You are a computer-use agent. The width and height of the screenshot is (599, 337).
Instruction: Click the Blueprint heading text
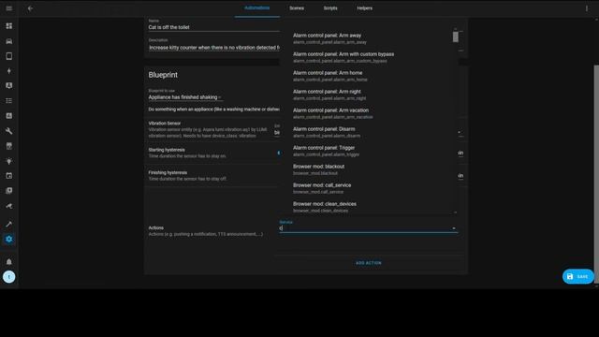click(163, 75)
